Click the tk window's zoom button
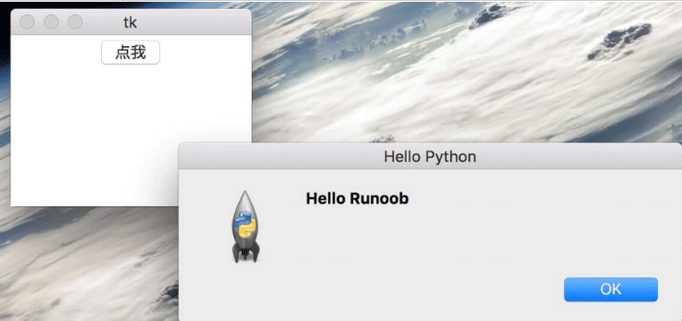Viewport: 682px width, 321px height. pyautogui.click(x=75, y=22)
